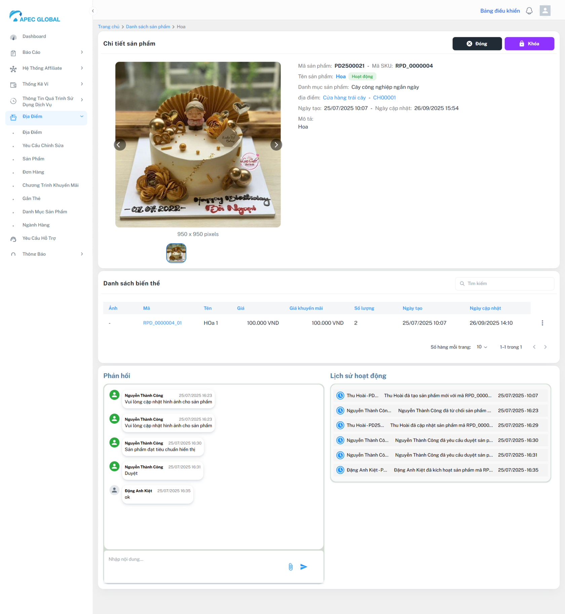Click the attach file paperclip icon
Screen dimensions: 565x614
coord(291,567)
